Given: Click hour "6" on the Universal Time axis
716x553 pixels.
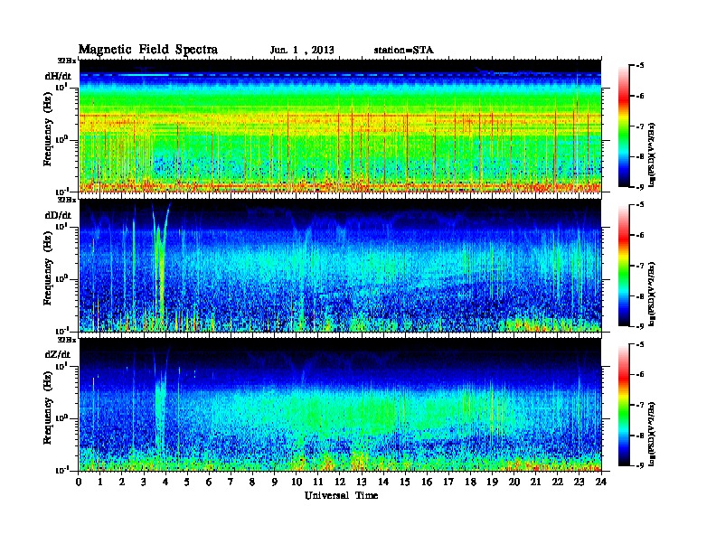Looking at the screenshot, I should 209,483.
